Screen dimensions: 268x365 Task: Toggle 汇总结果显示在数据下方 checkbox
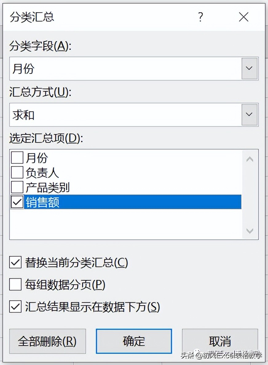pos(15,307)
